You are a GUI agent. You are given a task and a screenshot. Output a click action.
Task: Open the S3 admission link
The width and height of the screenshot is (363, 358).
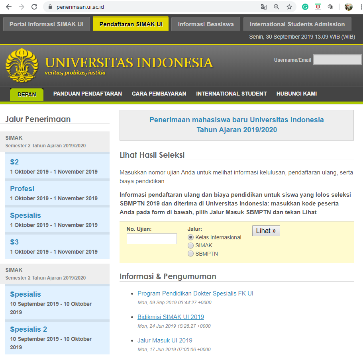pyautogui.click(x=14, y=242)
